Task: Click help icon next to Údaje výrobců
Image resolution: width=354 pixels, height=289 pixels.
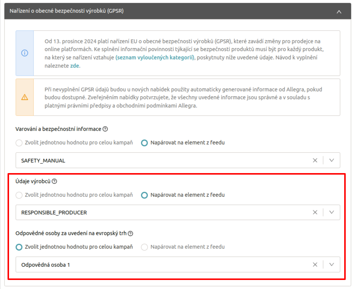Action: [x=54, y=181]
